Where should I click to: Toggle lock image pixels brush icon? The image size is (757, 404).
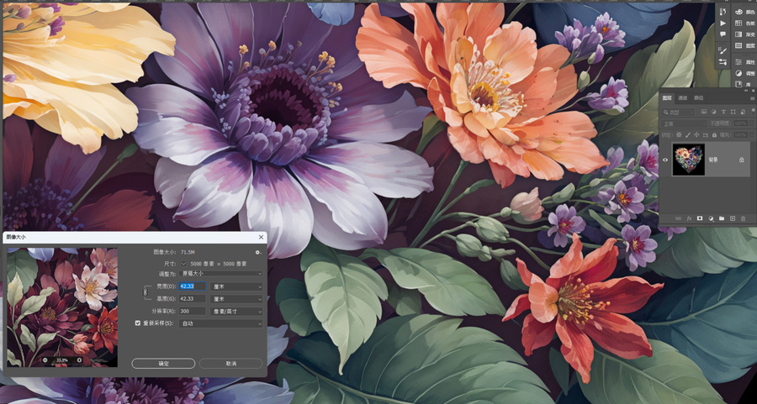[x=688, y=135]
